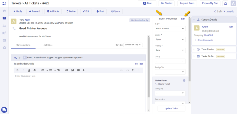The image size is (237, 114).
Task: Open the Home icon in sidebar
Action: click(4, 11)
